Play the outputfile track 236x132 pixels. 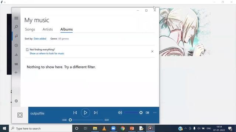(85, 113)
